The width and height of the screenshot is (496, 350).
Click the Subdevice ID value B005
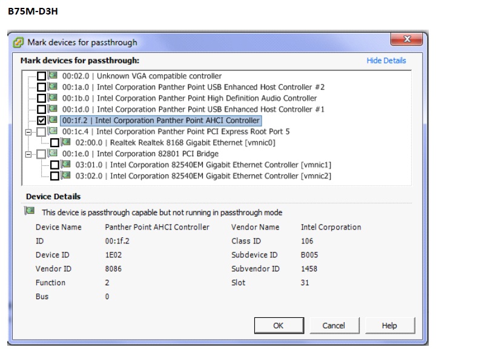click(x=309, y=255)
